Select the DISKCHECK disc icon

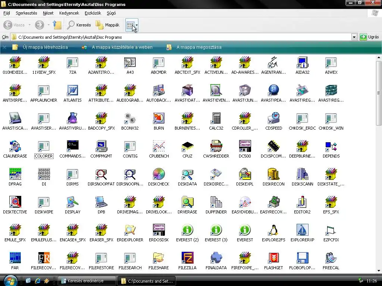coord(159,174)
